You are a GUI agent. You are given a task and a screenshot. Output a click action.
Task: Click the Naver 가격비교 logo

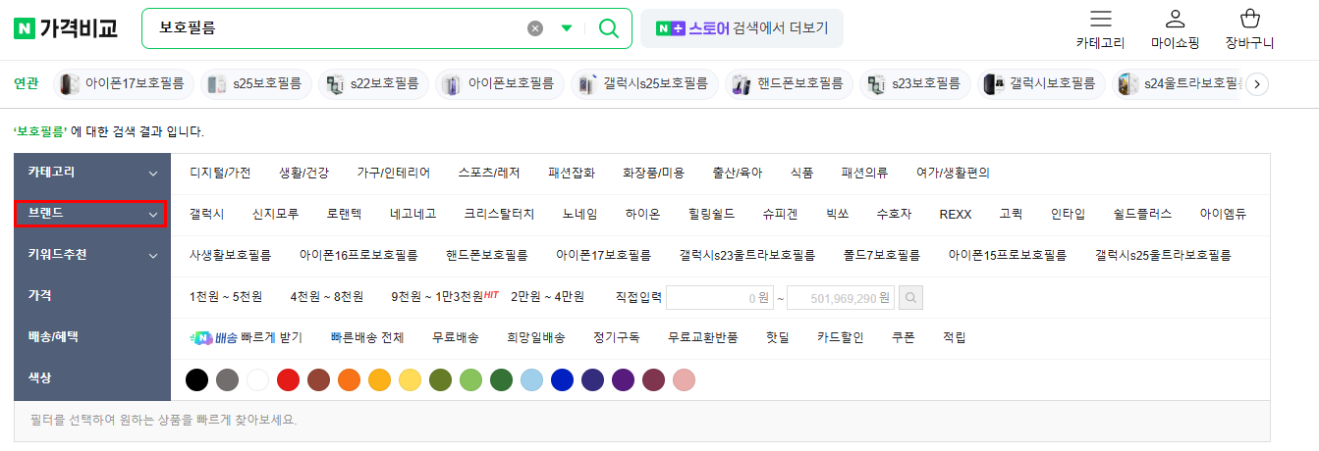(x=66, y=28)
